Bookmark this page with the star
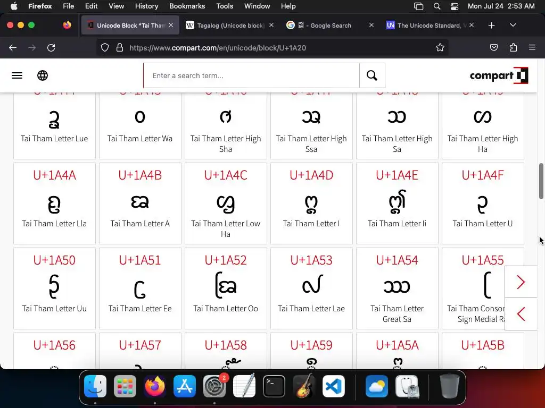The width and height of the screenshot is (545, 408). pos(440,47)
